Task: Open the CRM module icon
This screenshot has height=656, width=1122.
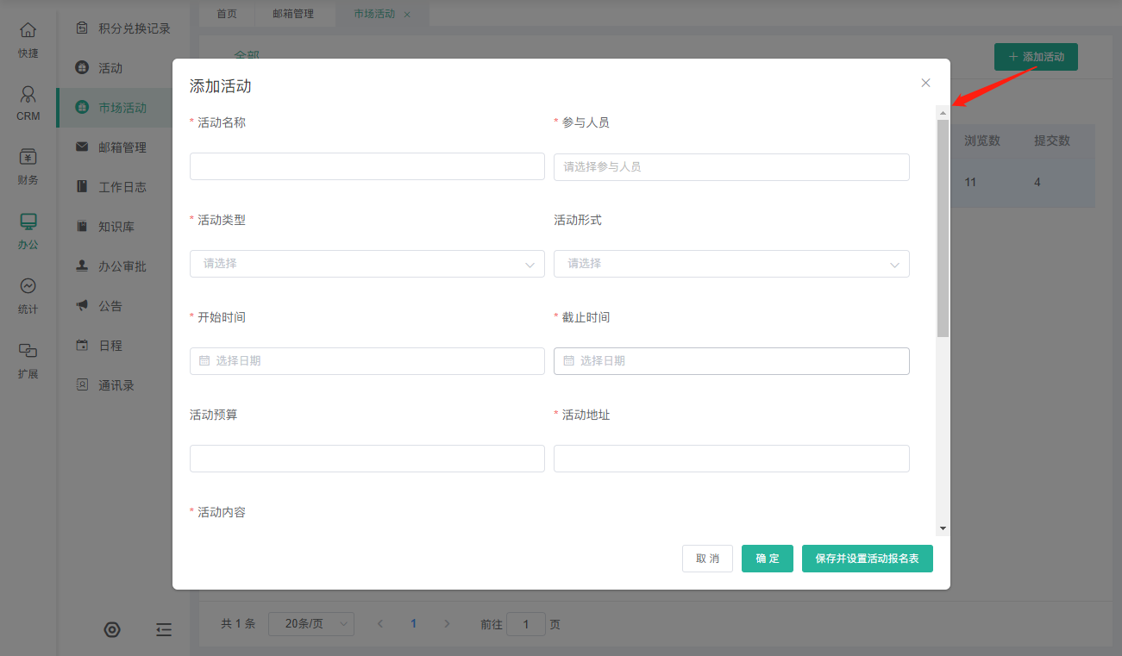Action: (28, 94)
